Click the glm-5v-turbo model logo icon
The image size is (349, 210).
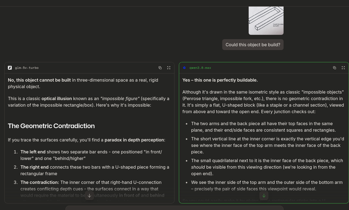(x=10, y=68)
